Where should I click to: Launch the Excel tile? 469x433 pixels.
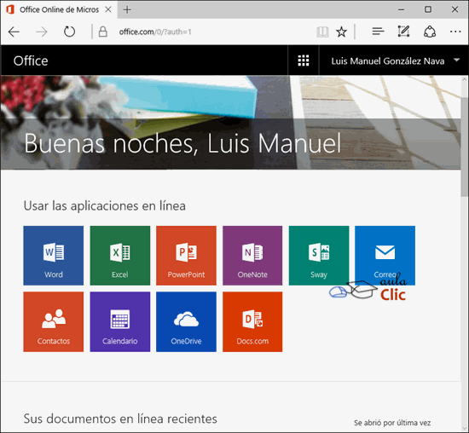(120, 256)
